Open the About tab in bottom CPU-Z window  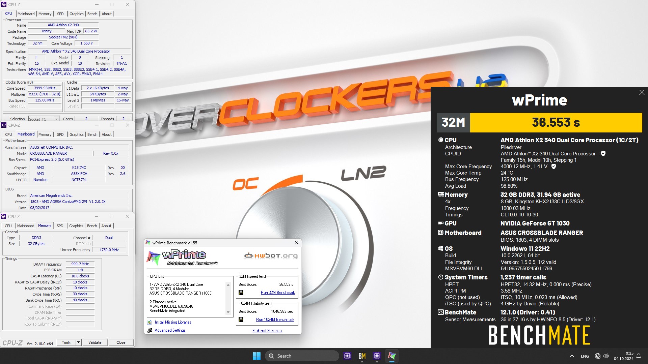106,226
